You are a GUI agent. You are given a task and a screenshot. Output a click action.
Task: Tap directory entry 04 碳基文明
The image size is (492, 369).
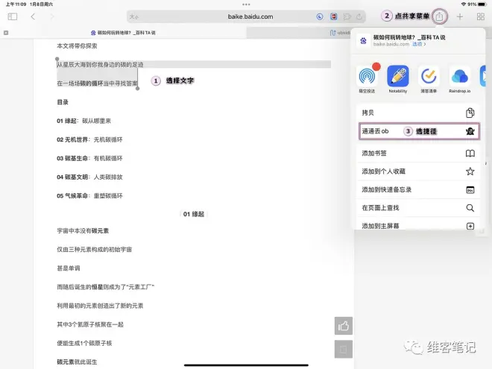[x=89, y=177]
